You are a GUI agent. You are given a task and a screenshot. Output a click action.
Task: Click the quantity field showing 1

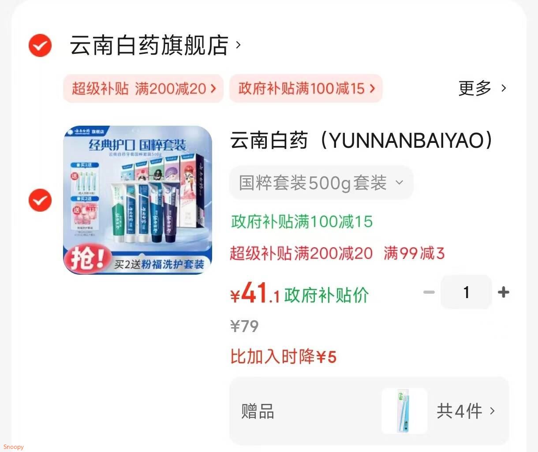[x=466, y=292]
